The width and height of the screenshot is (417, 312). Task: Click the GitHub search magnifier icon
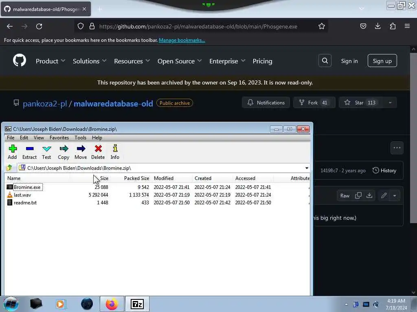pos(325,61)
